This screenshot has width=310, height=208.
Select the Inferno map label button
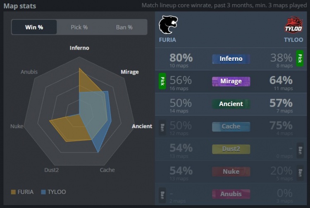click(231, 59)
